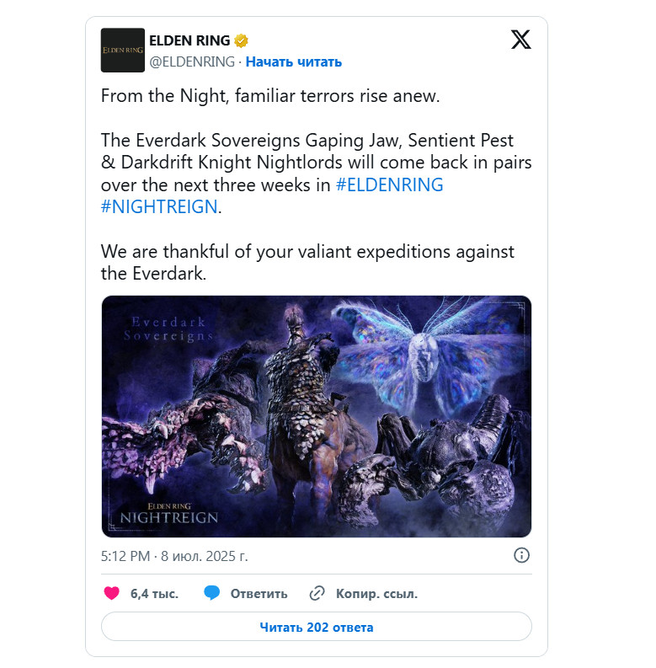Click the 6,4 тыс. likes count
The height and width of the screenshot is (668, 656).
pyautogui.click(x=154, y=593)
